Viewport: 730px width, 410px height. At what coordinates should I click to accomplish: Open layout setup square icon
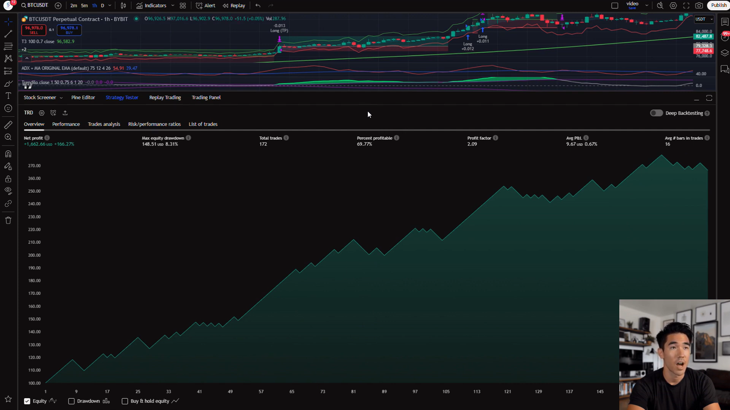point(615,5)
